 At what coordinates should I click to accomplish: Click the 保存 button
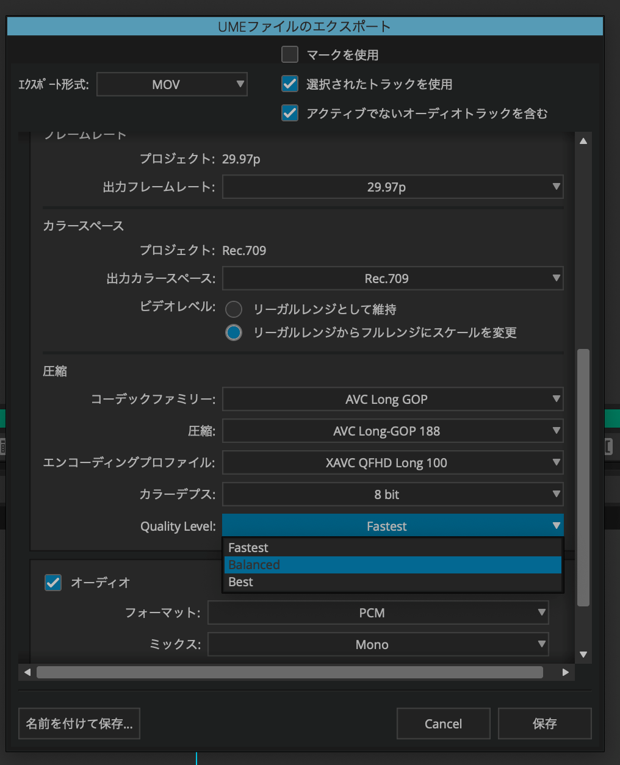[x=545, y=724]
